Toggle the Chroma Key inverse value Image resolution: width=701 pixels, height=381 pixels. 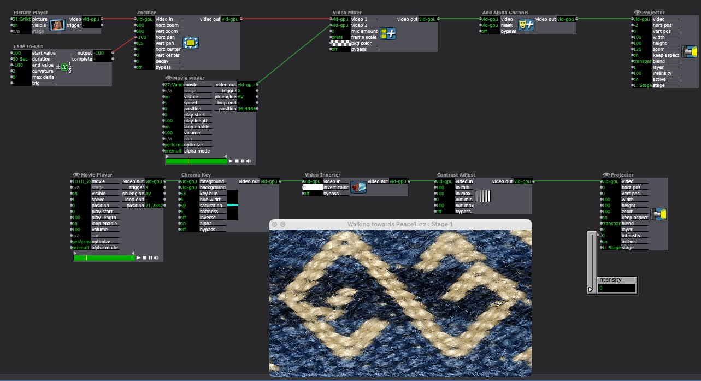[x=189, y=218]
